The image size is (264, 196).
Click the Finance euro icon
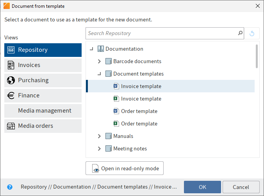pos(11,95)
